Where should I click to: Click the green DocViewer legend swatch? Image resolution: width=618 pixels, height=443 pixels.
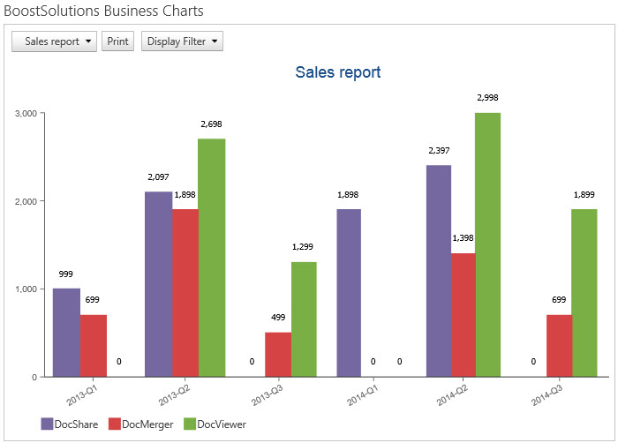point(189,424)
